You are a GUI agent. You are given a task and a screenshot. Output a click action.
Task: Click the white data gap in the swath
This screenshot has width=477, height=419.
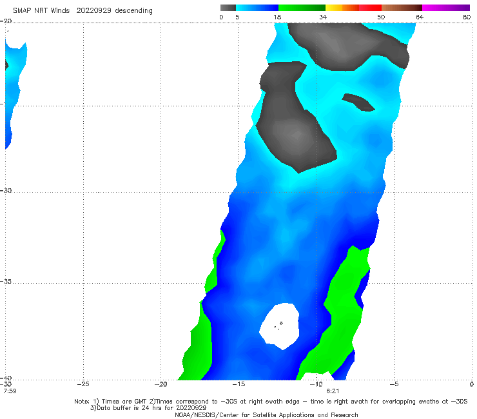pyautogui.click(x=280, y=326)
